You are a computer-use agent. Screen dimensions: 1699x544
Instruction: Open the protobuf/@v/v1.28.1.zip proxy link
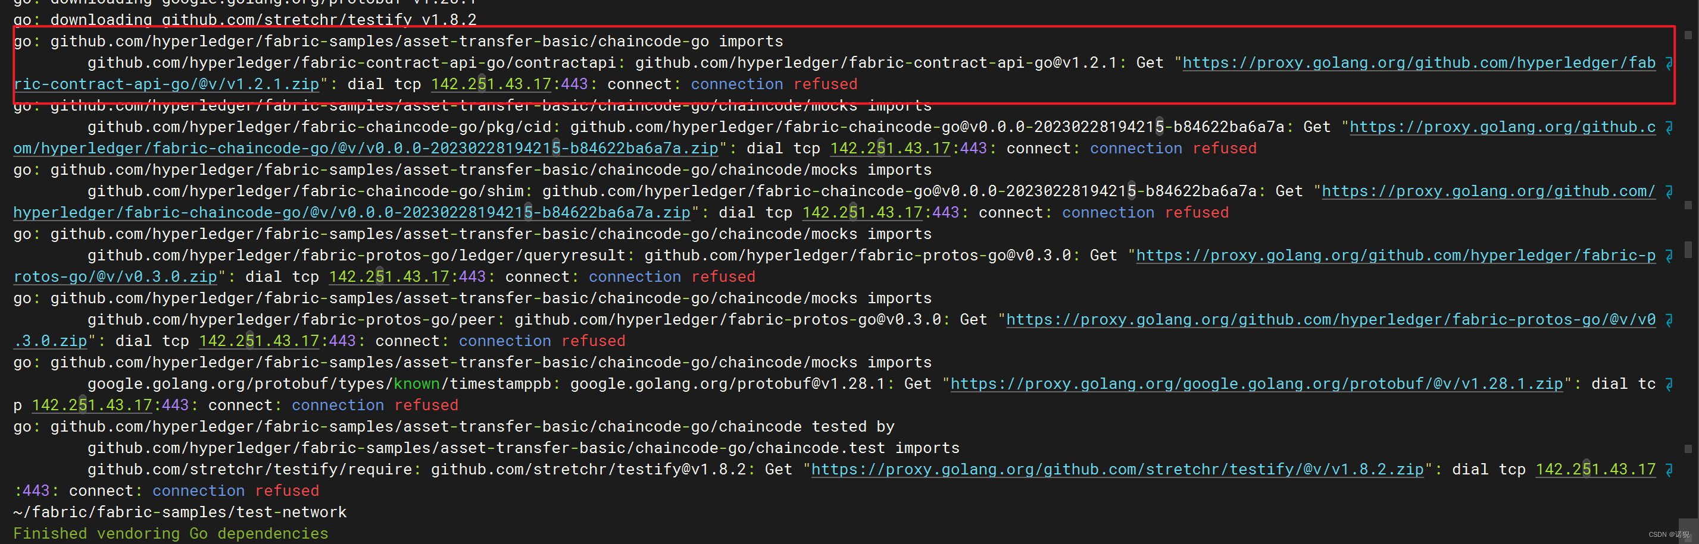point(1257,384)
